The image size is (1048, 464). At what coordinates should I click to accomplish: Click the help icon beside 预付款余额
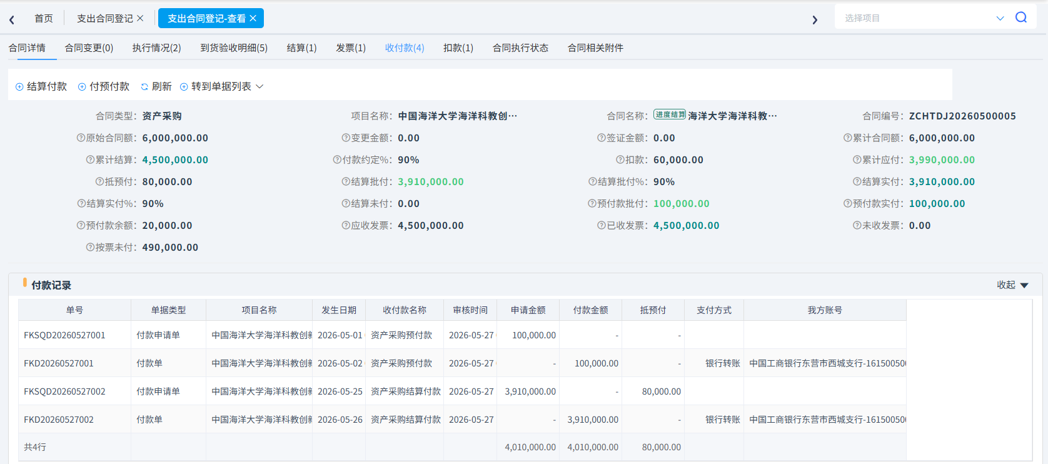point(81,225)
